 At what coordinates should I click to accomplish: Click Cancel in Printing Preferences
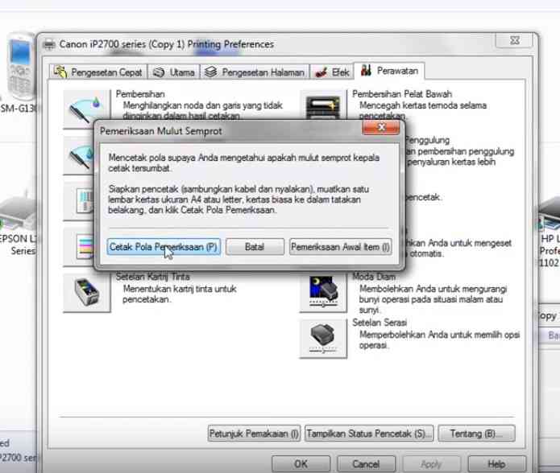[x=366, y=463]
